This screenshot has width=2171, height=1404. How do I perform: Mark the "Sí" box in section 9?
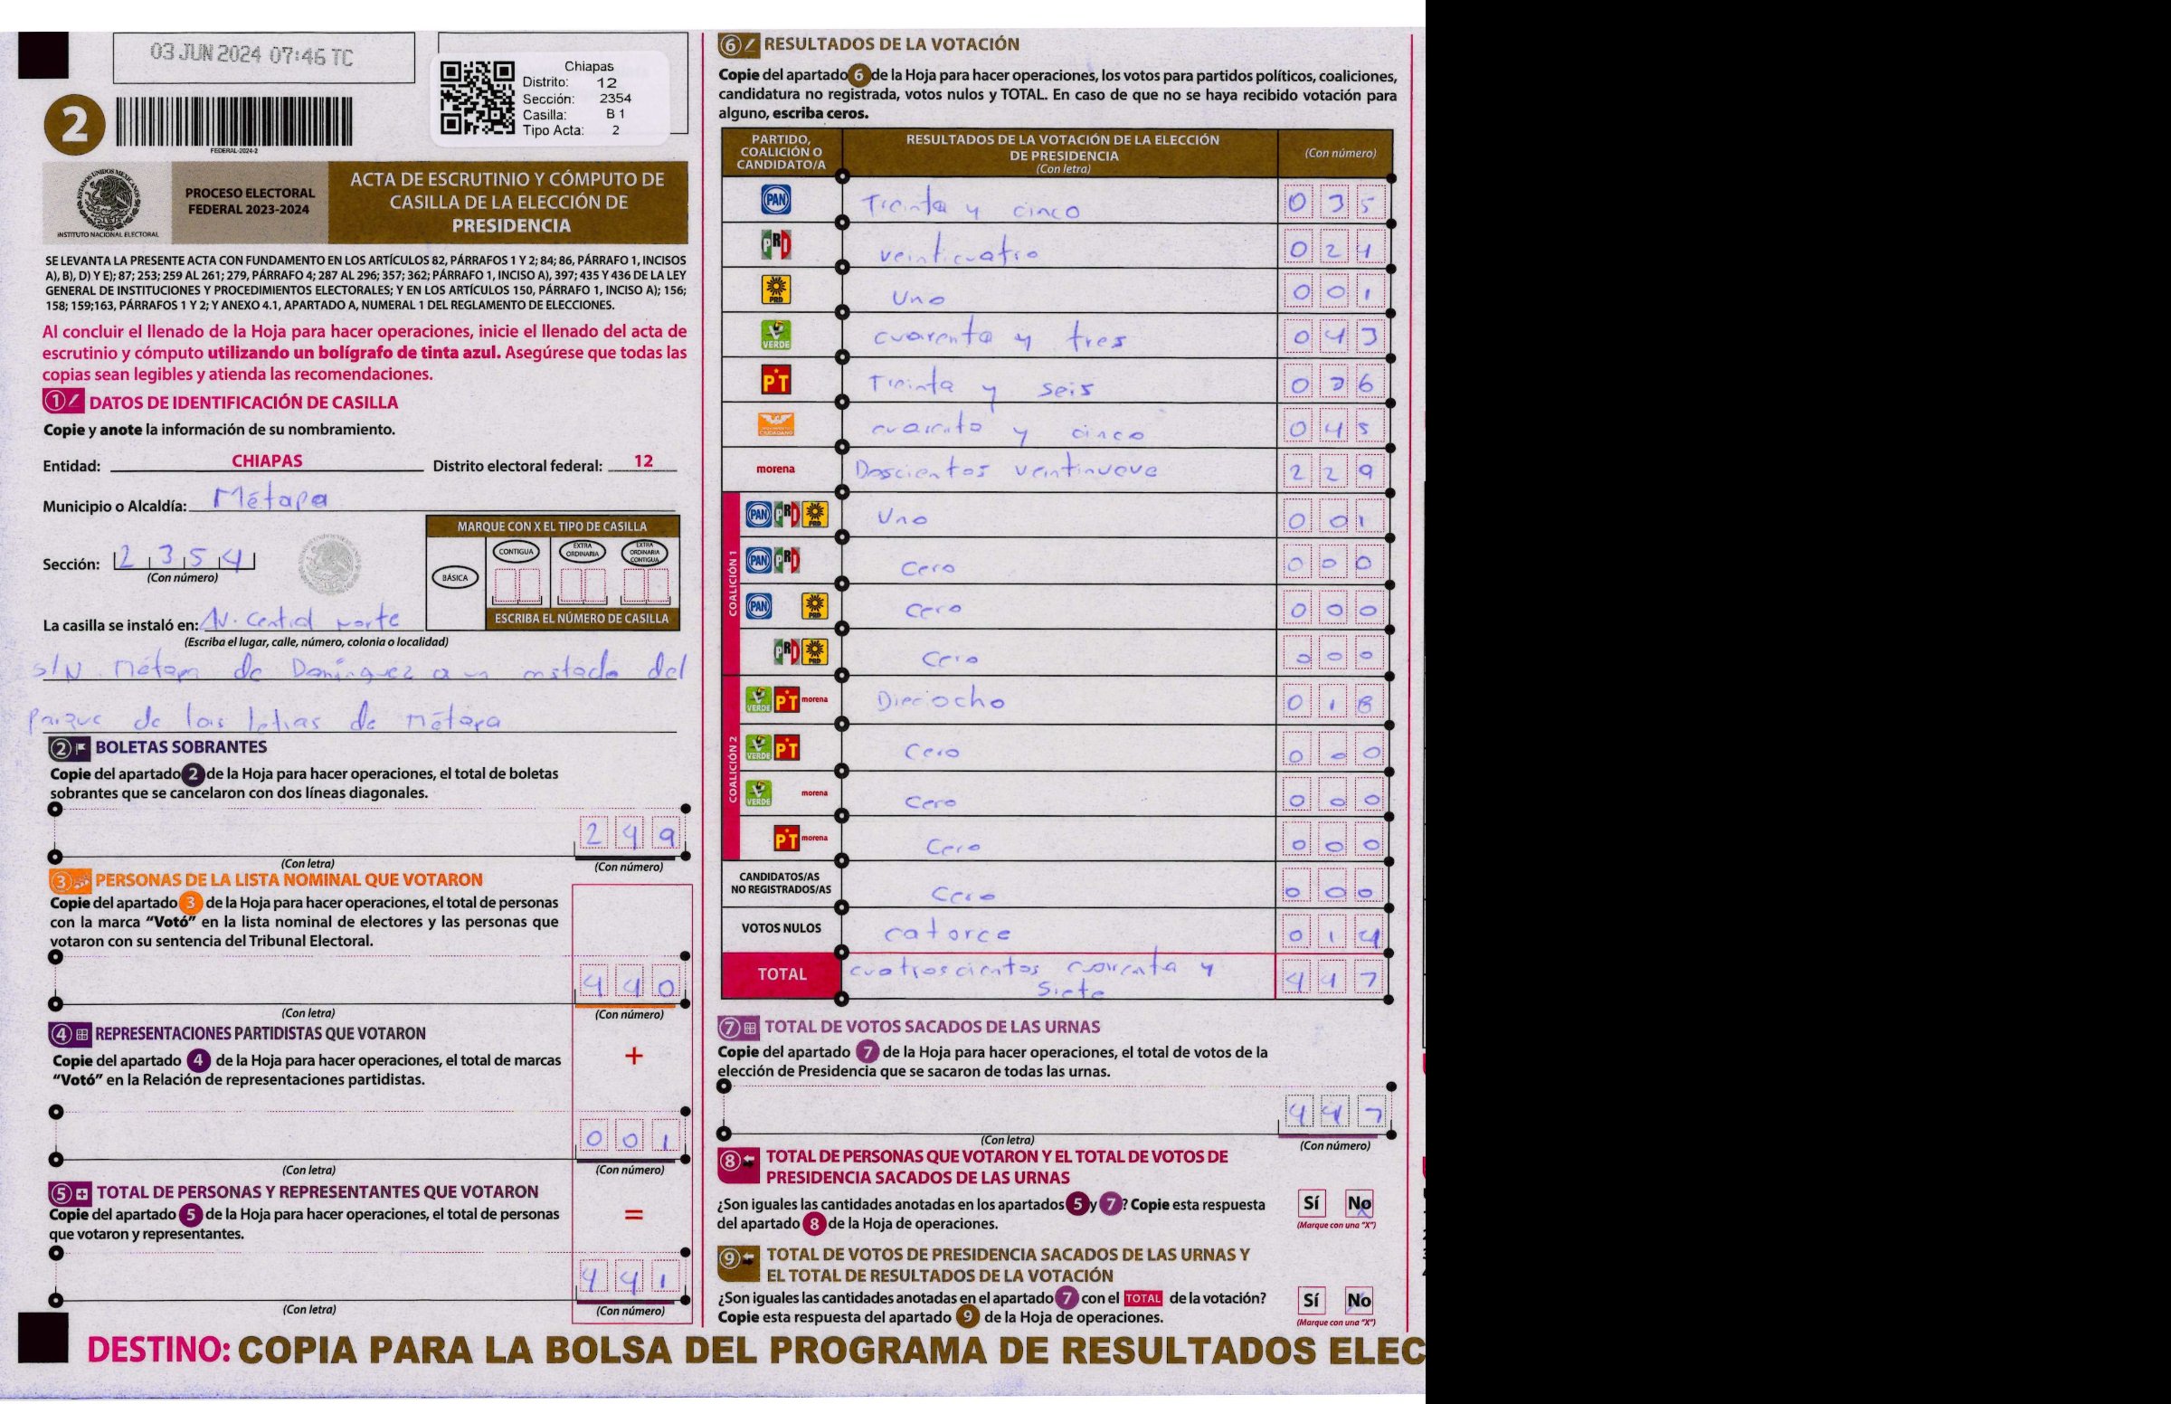pyautogui.click(x=1312, y=1300)
